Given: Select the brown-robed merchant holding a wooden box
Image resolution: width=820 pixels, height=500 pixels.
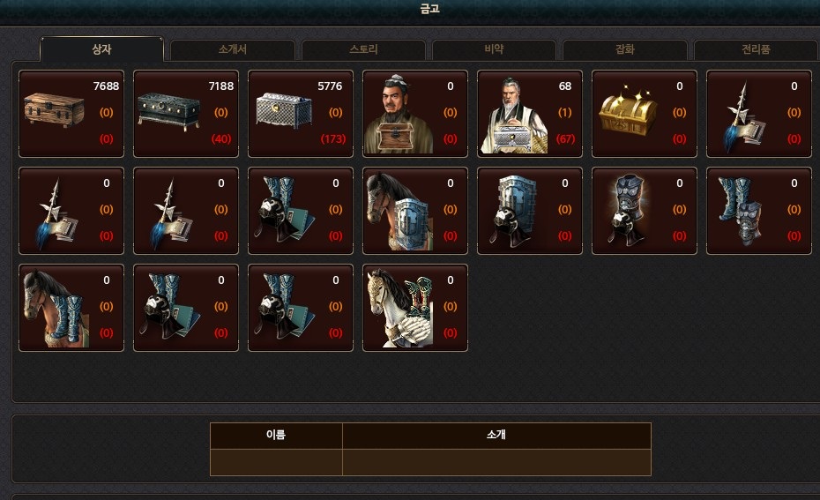Looking at the screenshot, I should pos(414,114).
